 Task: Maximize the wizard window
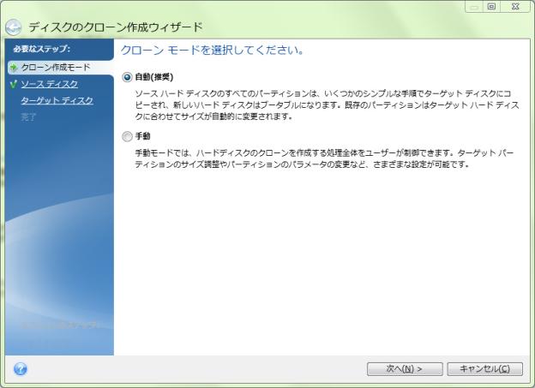point(491,7)
